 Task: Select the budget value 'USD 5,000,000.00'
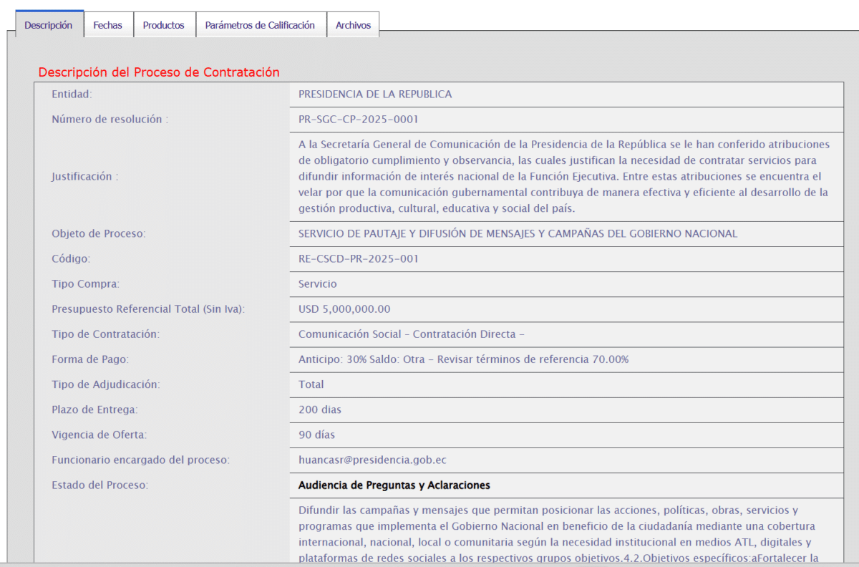(344, 309)
